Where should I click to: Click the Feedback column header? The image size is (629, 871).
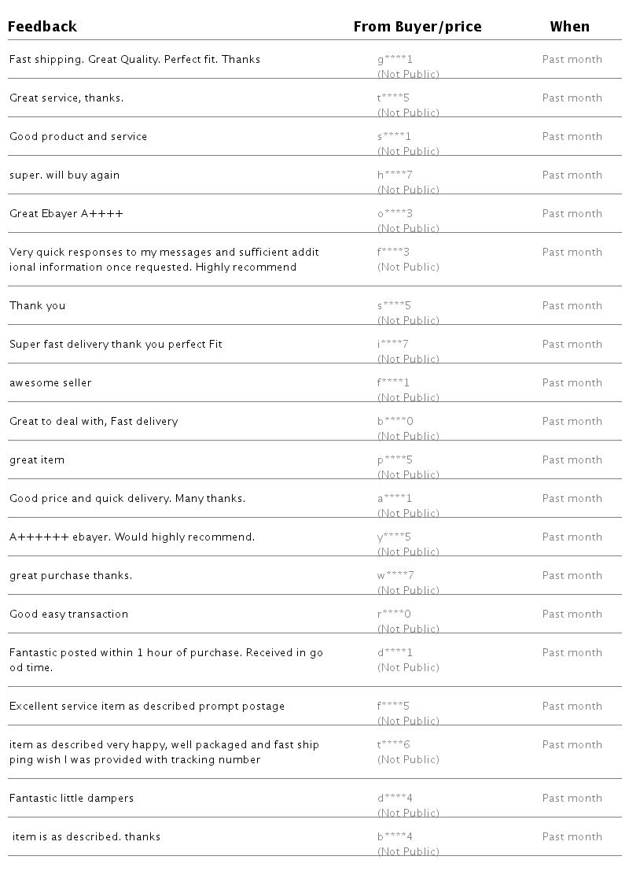click(42, 27)
